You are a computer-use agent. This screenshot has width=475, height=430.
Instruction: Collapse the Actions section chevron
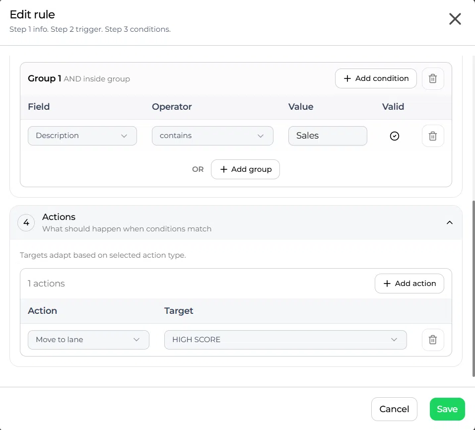[450, 223]
